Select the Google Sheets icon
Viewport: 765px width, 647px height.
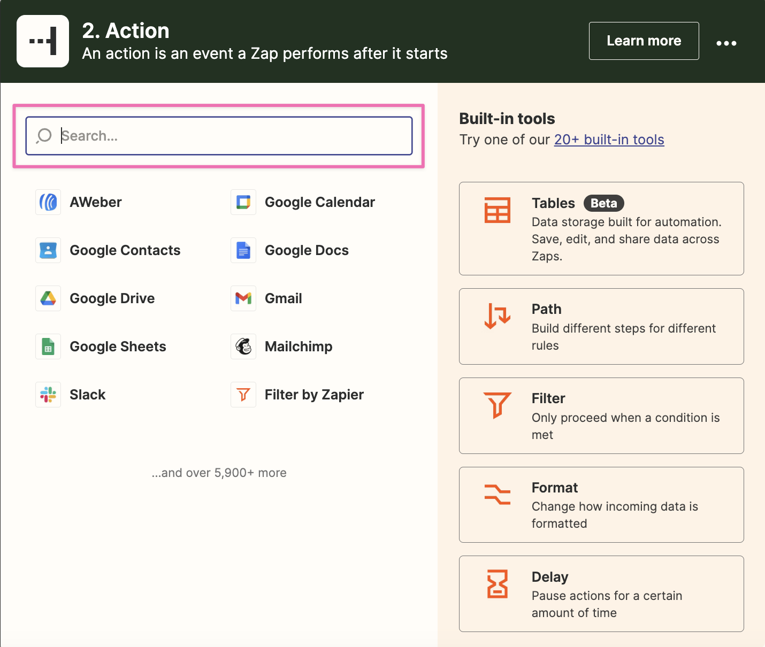48,346
